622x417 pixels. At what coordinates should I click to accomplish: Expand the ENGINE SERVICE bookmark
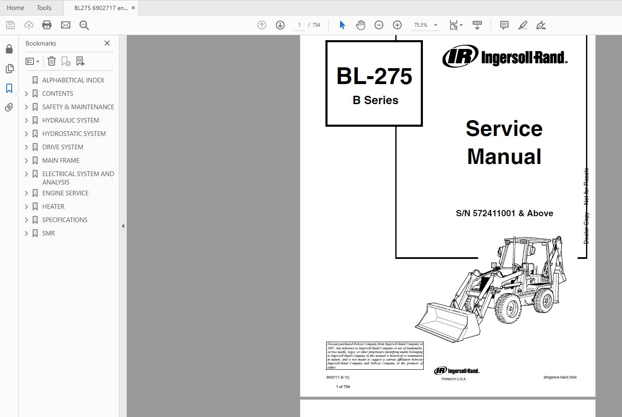point(26,193)
